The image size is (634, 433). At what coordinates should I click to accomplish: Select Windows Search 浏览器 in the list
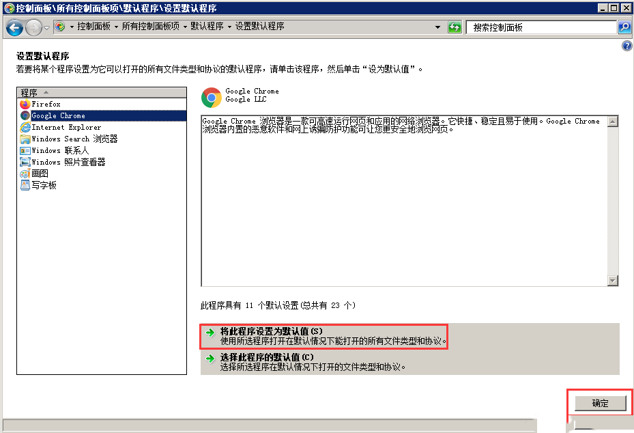[102, 139]
